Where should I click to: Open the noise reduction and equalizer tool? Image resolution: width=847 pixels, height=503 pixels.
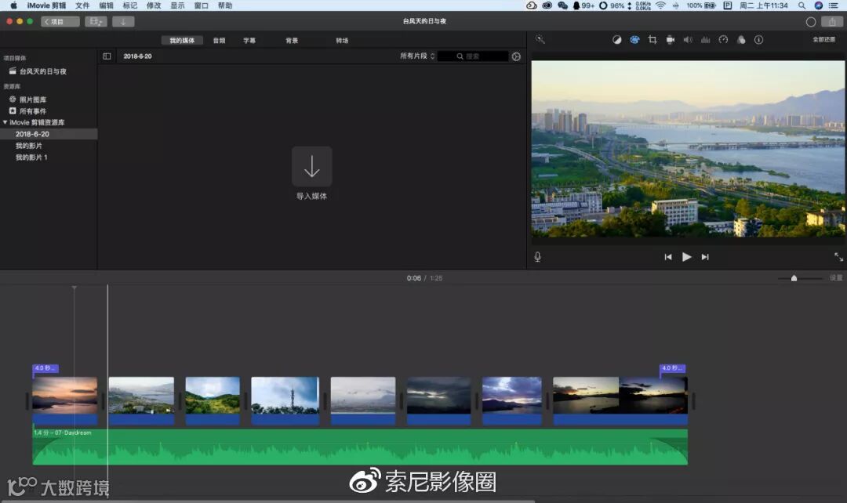click(706, 40)
